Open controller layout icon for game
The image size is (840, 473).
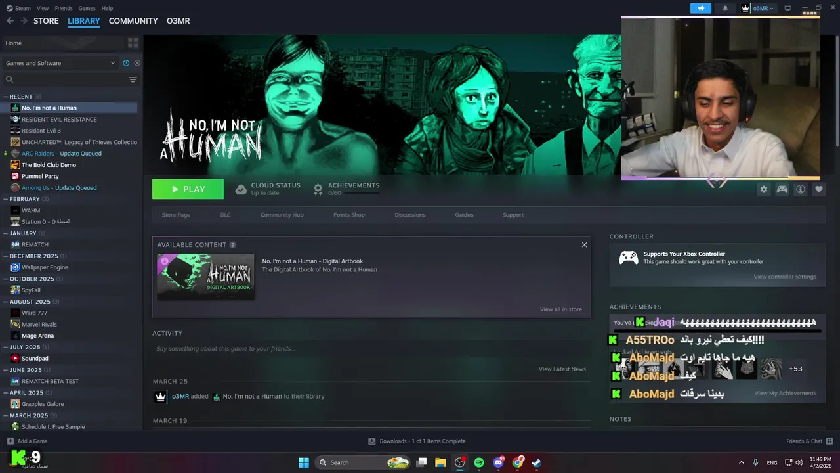782,189
